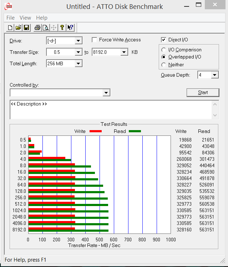Open the Controlled by dropdown

pos(106,93)
